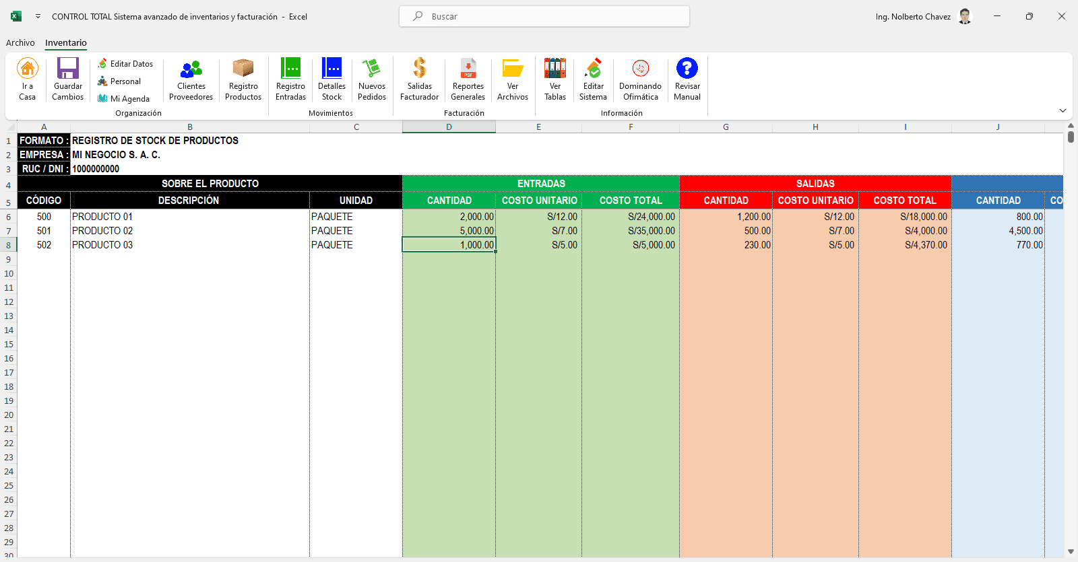This screenshot has width=1078, height=562.
Task: Open Revisar Manual help icon
Action: (x=687, y=68)
